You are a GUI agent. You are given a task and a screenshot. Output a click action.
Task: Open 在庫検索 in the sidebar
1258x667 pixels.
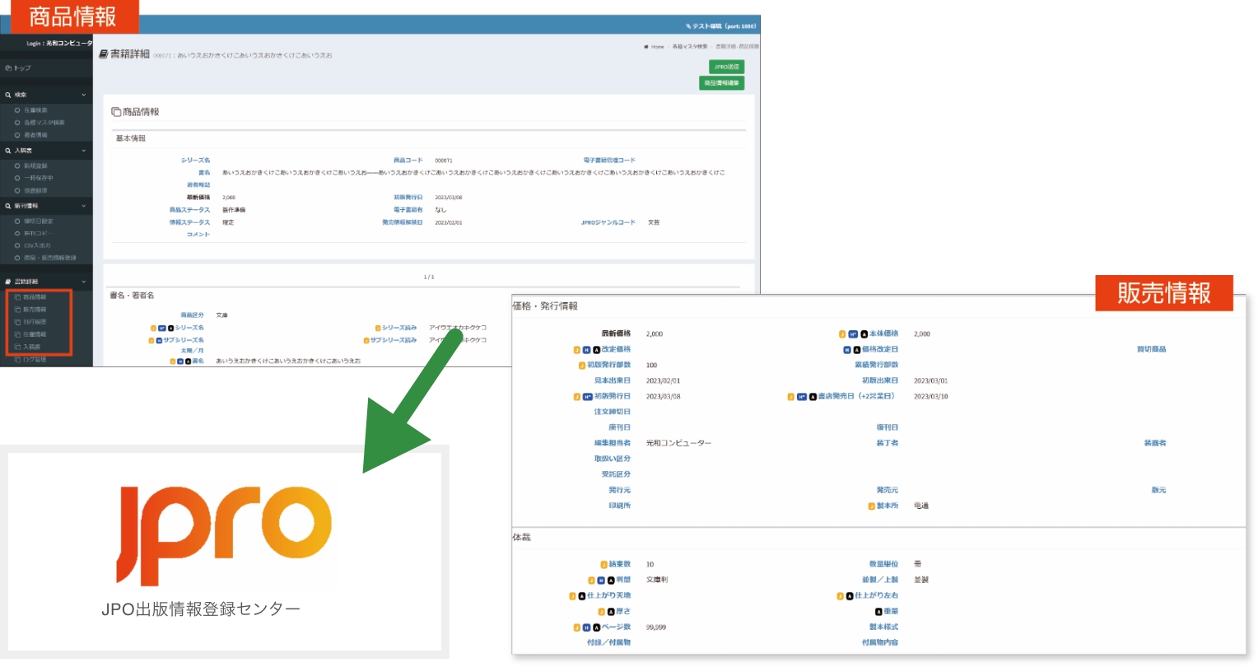[x=35, y=110]
